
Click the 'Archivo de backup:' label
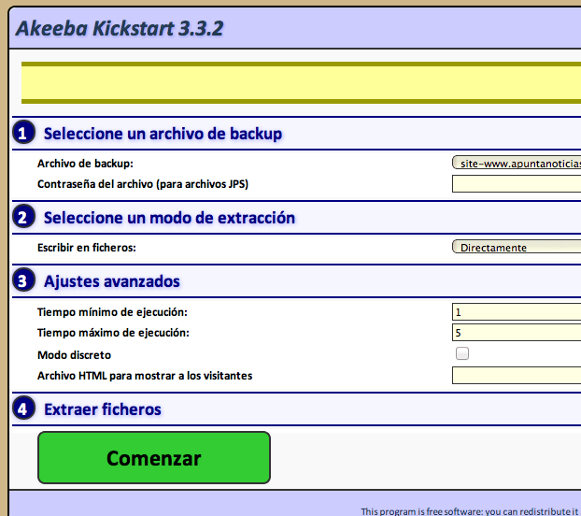(85, 164)
